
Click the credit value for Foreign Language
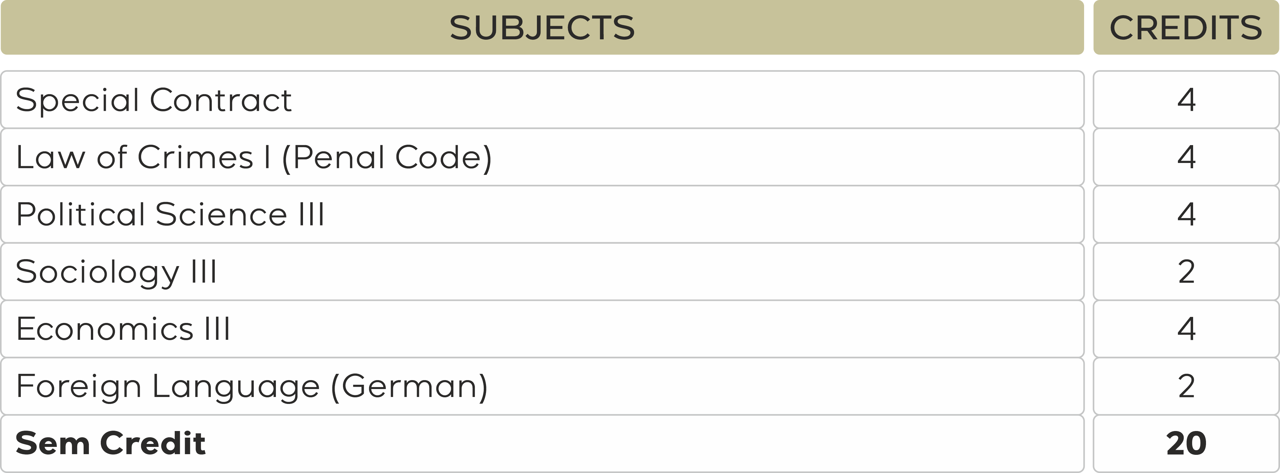coord(1186,386)
